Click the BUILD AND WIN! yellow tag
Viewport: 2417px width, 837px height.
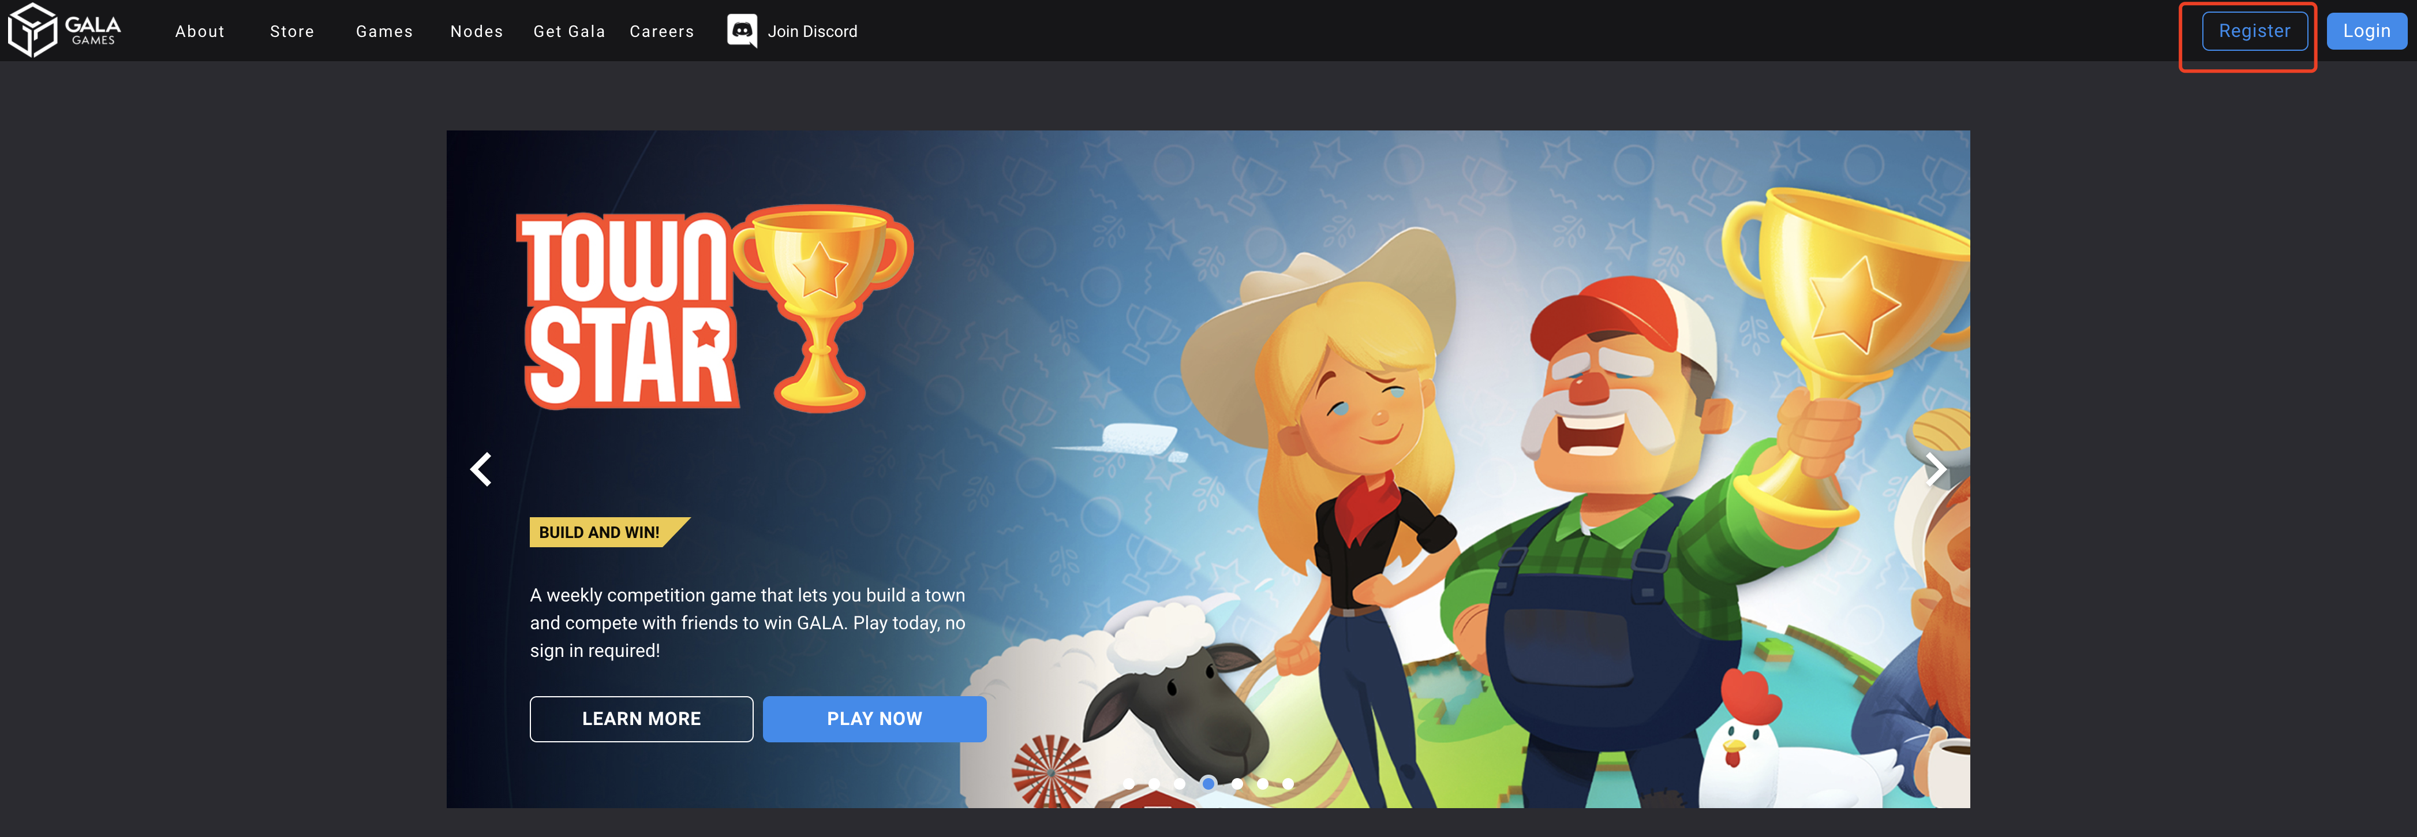[609, 532]
